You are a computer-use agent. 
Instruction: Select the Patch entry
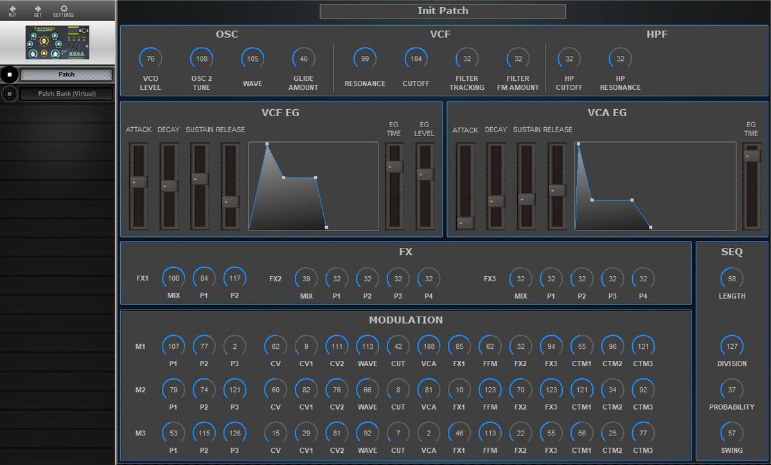[66, 75]
